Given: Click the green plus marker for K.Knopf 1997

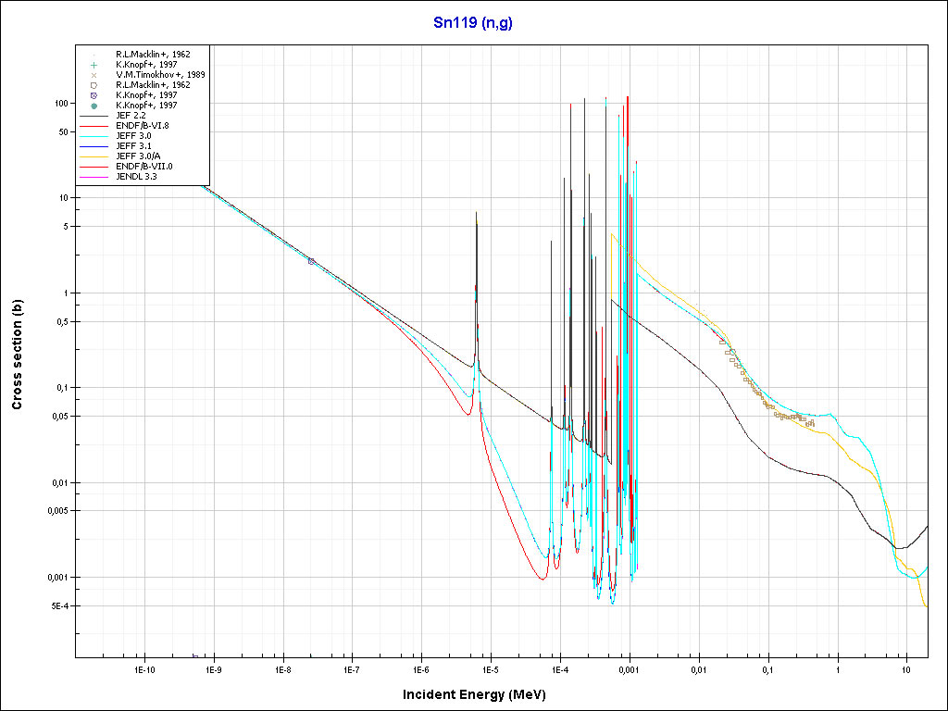Looking at the screenshot, I should (94, 65).
